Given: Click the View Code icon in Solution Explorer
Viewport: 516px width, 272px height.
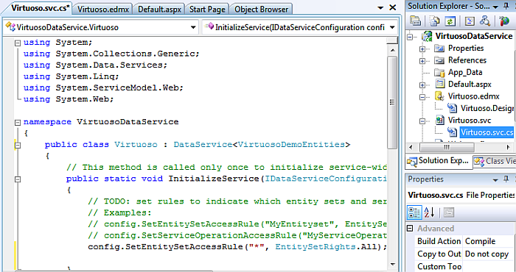Looking at the screenshot, I should pos(470,21).
